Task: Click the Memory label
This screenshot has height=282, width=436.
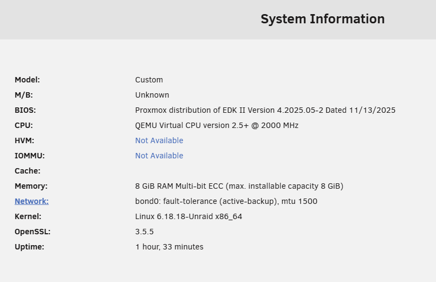Action: coord(31,186)
